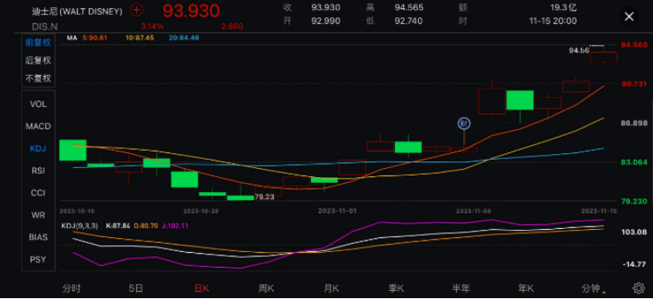Screen dimensions: 653x299
Task: Click the 2023-11-08 date axis label
Action: [x=473, y=211]
